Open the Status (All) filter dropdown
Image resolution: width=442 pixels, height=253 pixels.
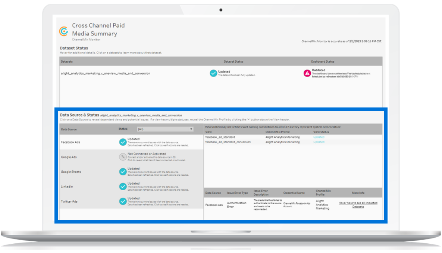pyautogui.click(x=165, y=129)
